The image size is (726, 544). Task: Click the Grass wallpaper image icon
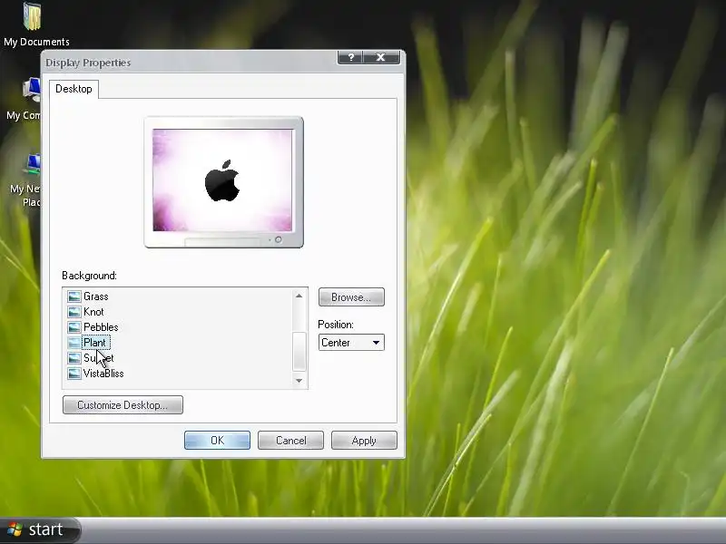[x=74, y=296]
